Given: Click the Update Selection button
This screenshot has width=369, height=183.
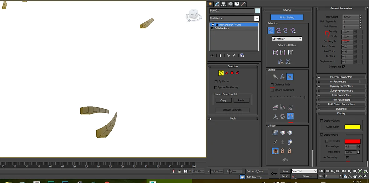Looking at the screenshot, I should click(x=232, y=110).
